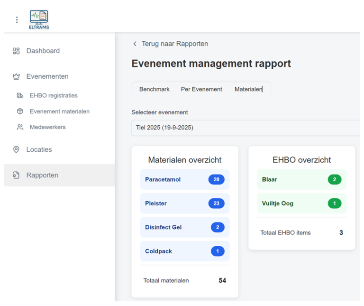Go back via Terug naar Rapporten
Viewport: 364px width, 306px height.
click(x=174, y=44)
